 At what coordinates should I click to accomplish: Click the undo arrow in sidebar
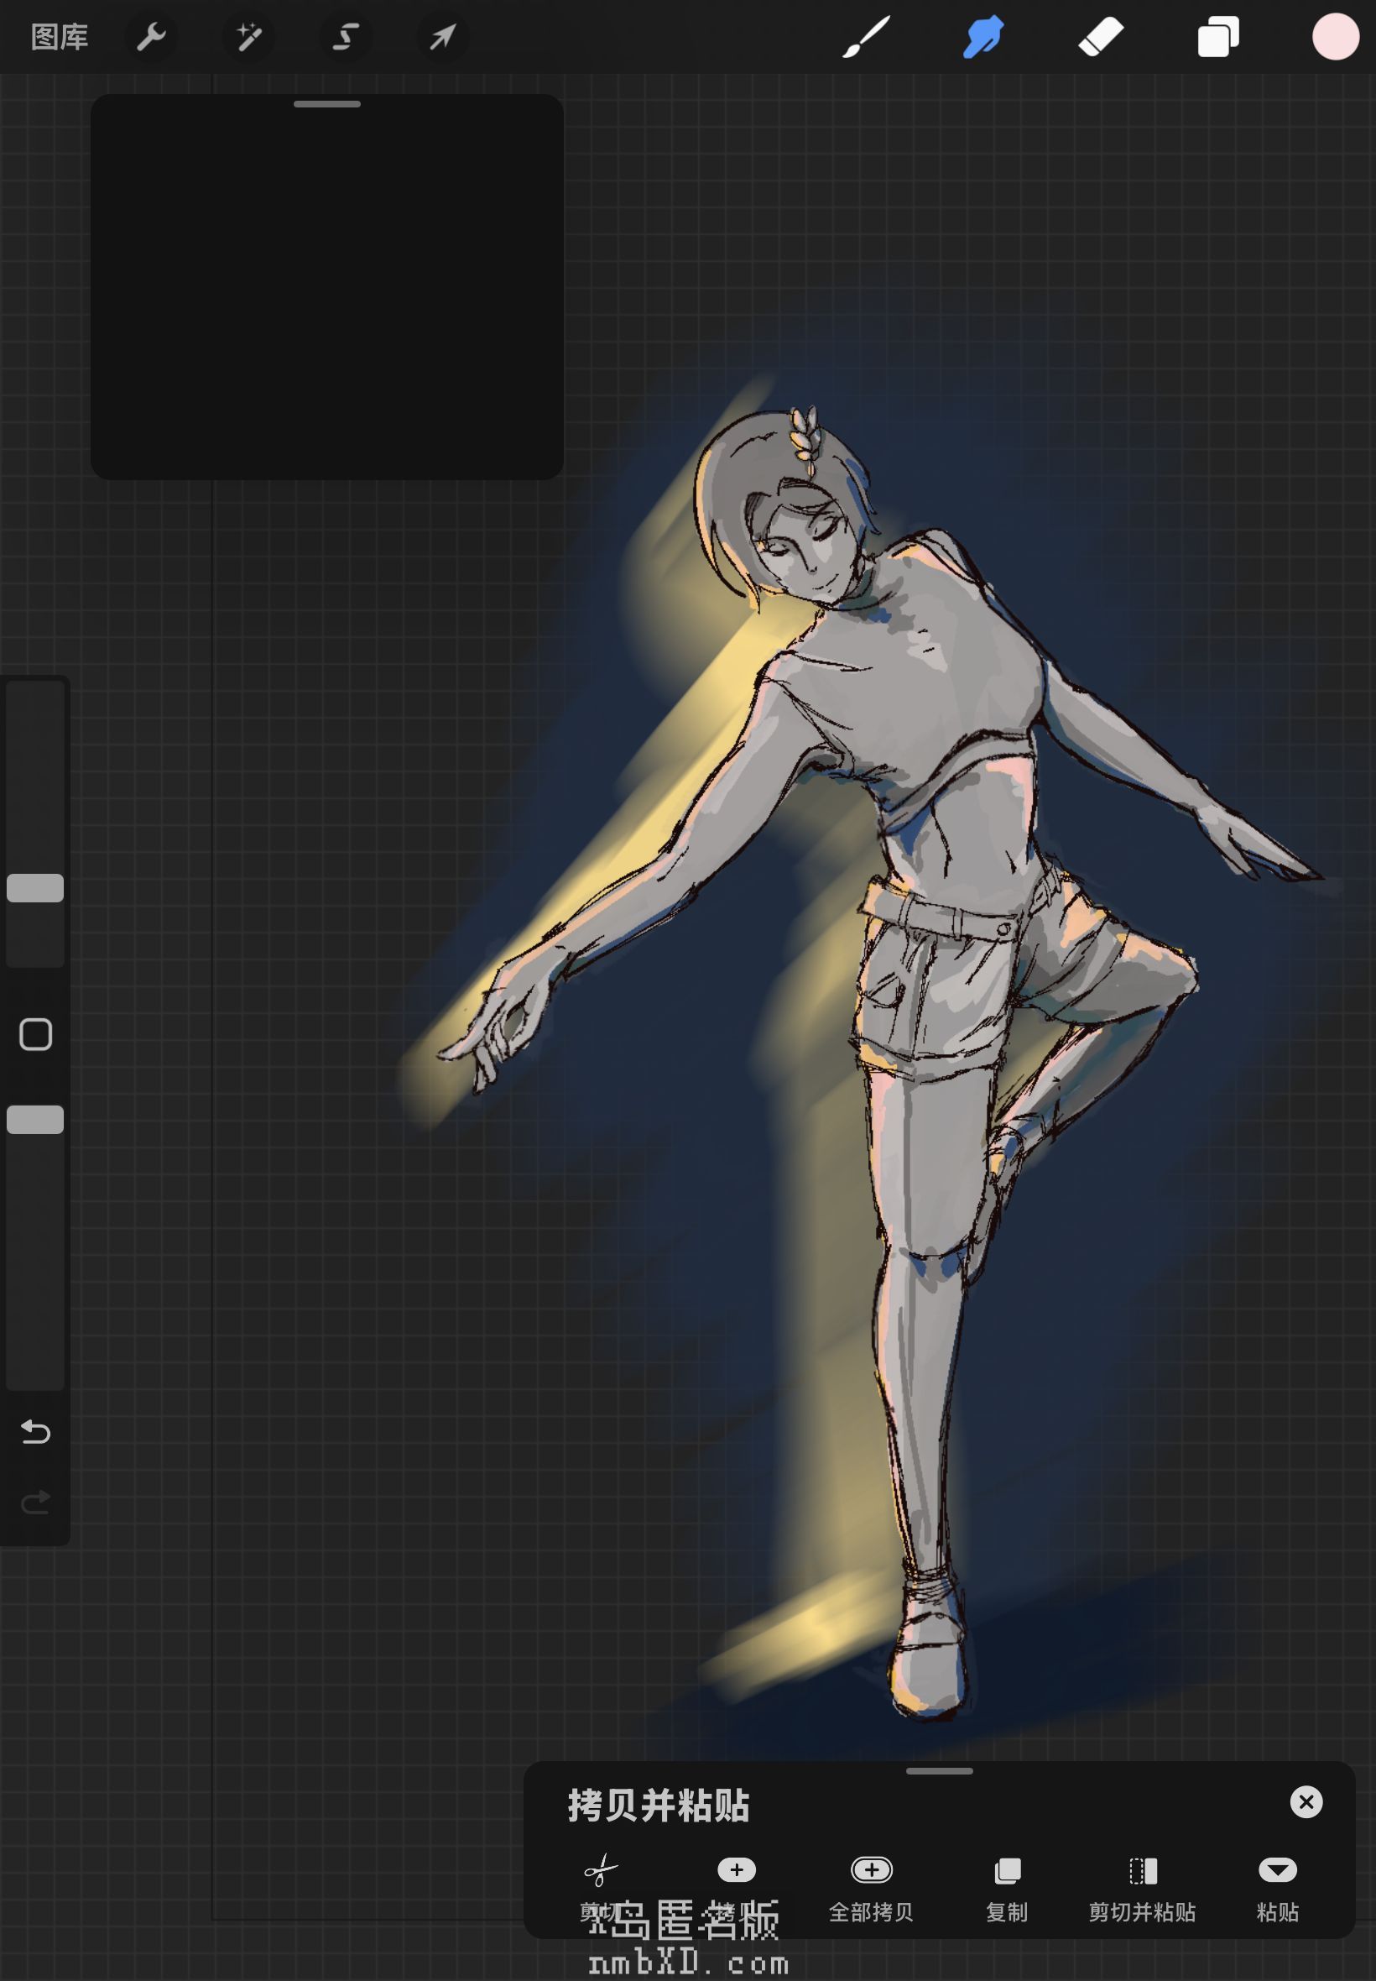[35, 1432]
